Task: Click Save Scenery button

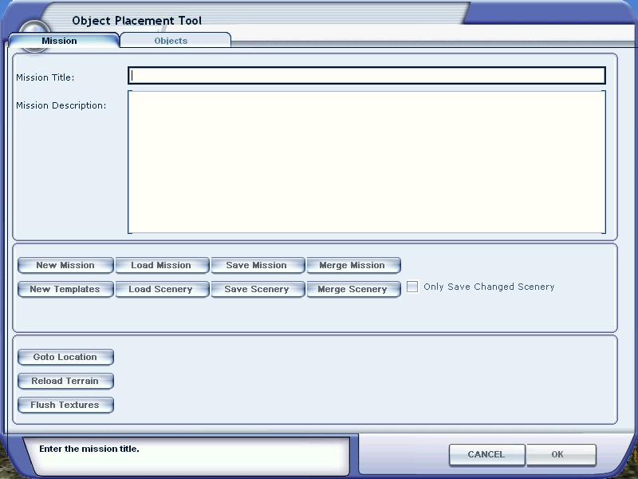Action: 257,289
